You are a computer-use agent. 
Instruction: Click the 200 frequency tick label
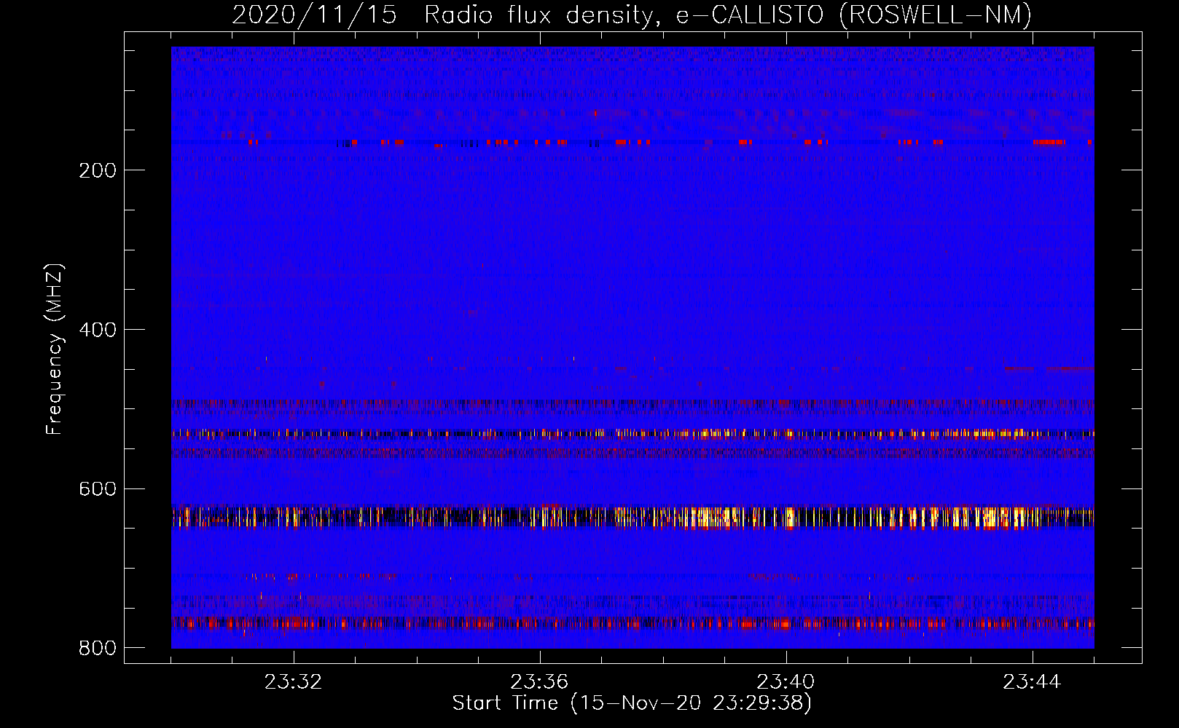(x=98, y=170)
